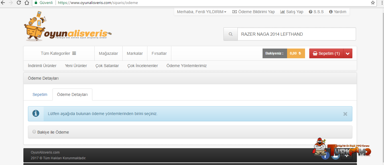384x165 pixels.
Task: Open Çok İncelenenler link
Action: pos(143,66)
